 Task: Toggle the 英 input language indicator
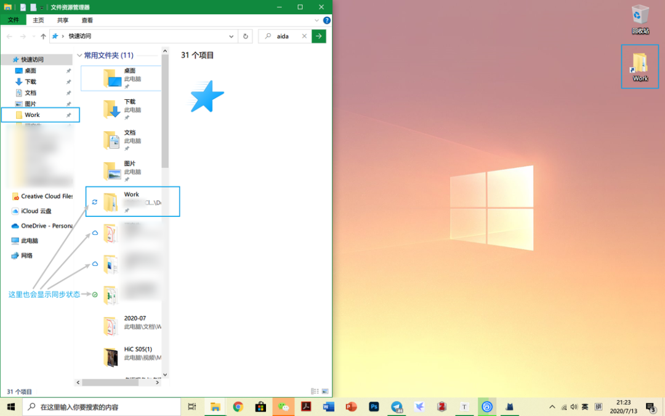point(585,407)
